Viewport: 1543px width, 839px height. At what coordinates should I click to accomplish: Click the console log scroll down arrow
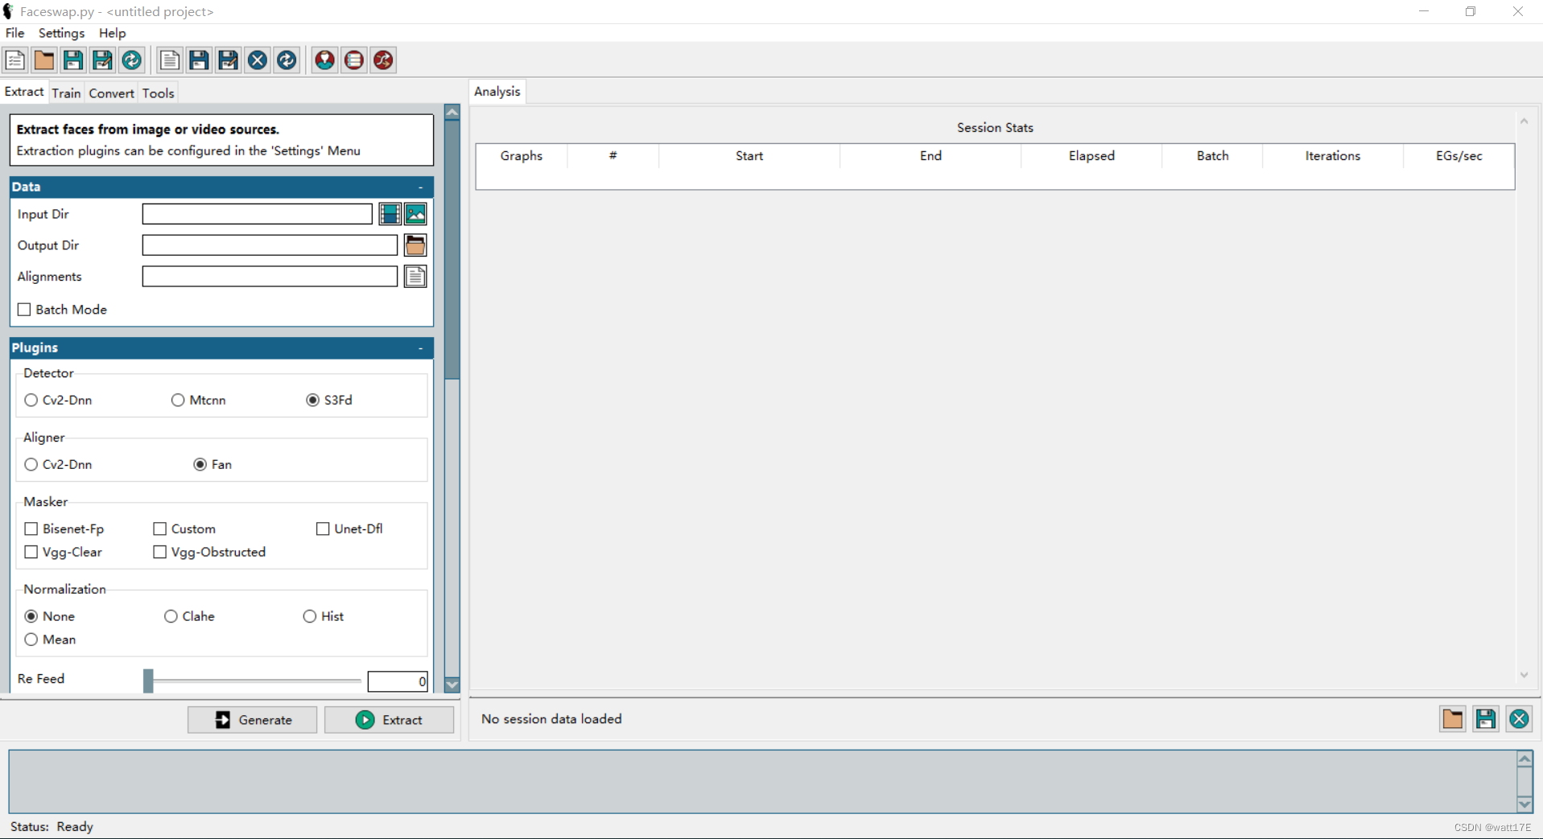[1524, 804]
